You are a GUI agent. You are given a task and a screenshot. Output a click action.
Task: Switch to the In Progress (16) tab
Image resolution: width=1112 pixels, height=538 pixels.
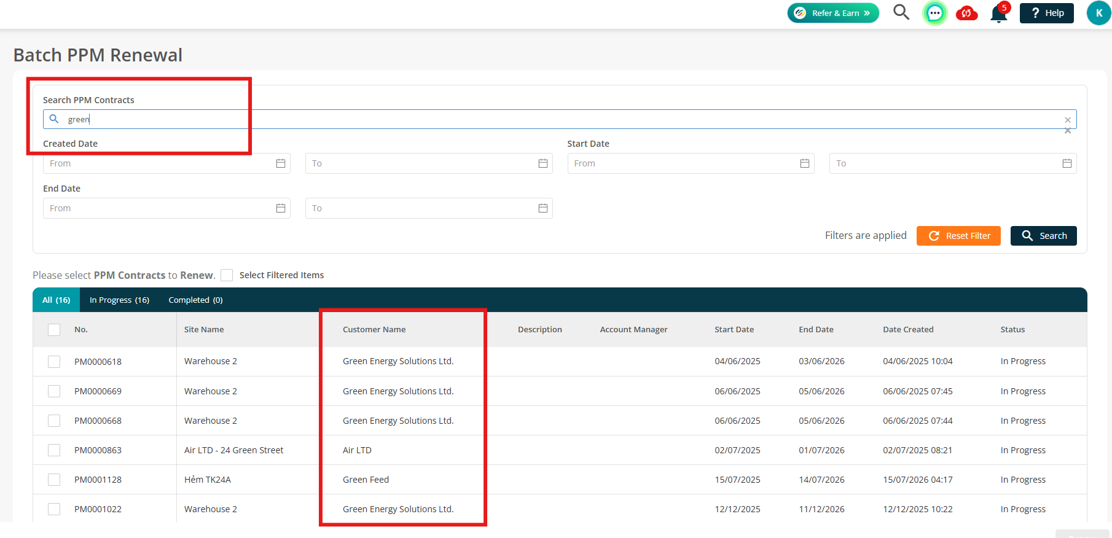pyautogui.click(x=119, y=300)
